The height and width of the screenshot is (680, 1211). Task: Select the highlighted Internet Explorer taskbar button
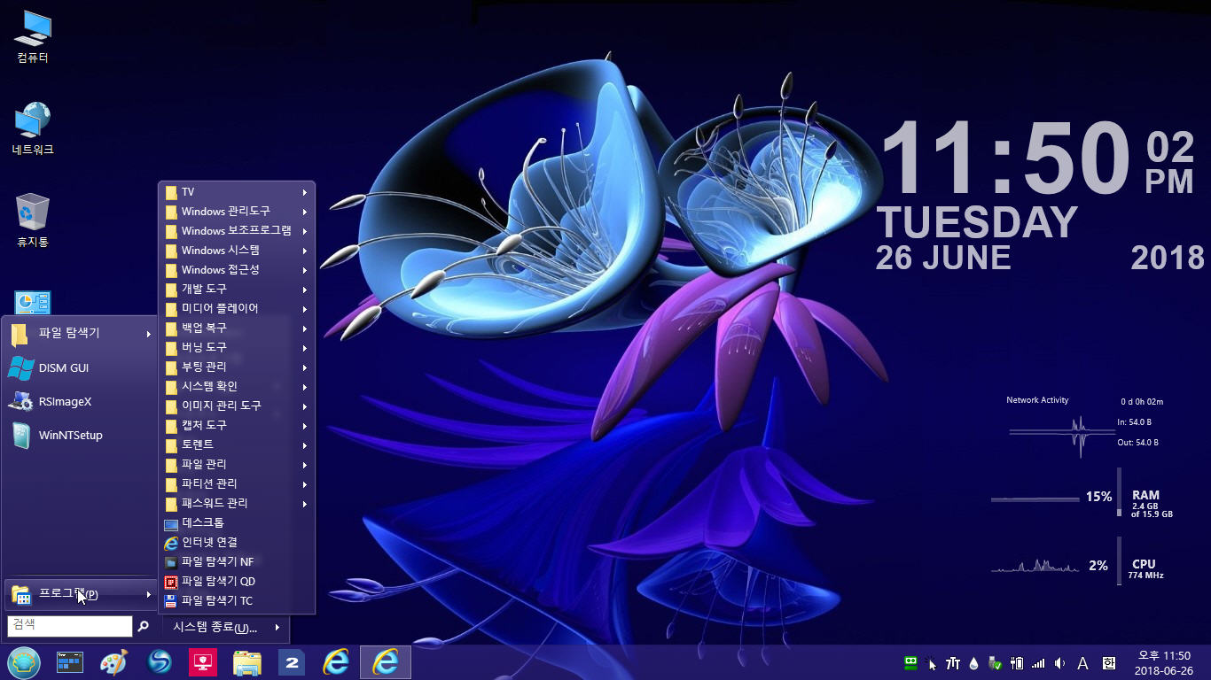point(385,662)
